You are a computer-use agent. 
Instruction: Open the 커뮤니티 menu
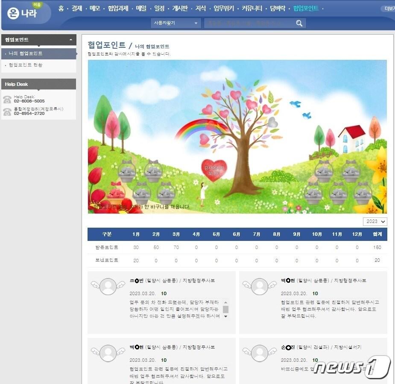click(x=252, y=8)
